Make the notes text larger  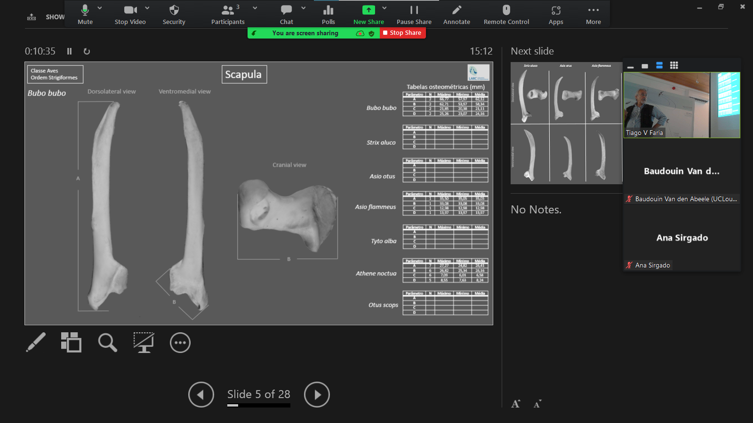coord(516,404)
